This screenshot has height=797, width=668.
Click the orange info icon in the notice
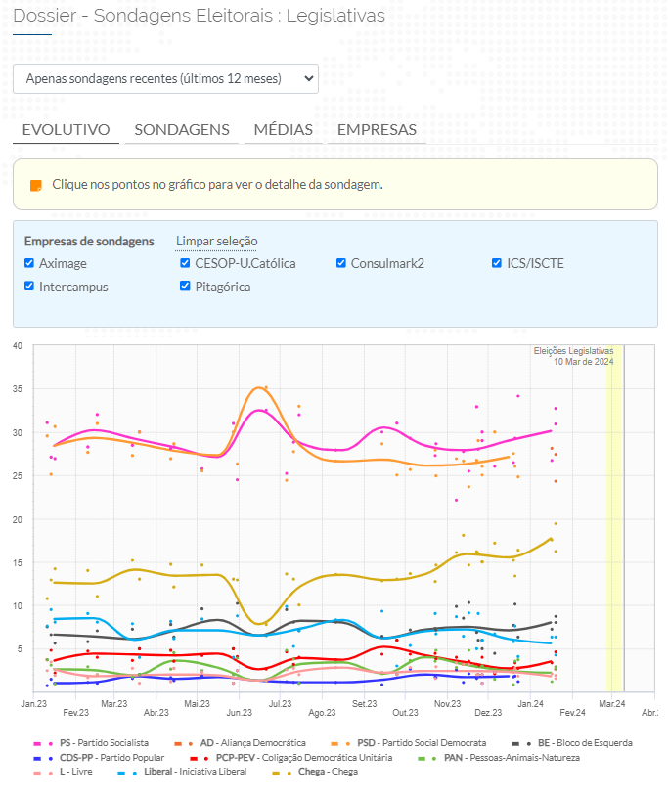tap(36, 185)
